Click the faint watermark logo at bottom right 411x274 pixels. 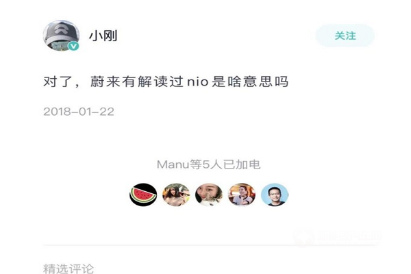point(303,237)
